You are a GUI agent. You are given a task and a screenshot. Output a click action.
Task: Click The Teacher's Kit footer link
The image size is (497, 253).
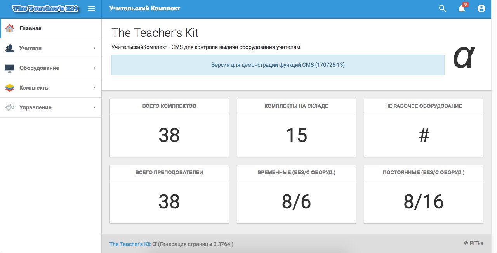pos(130,244)
